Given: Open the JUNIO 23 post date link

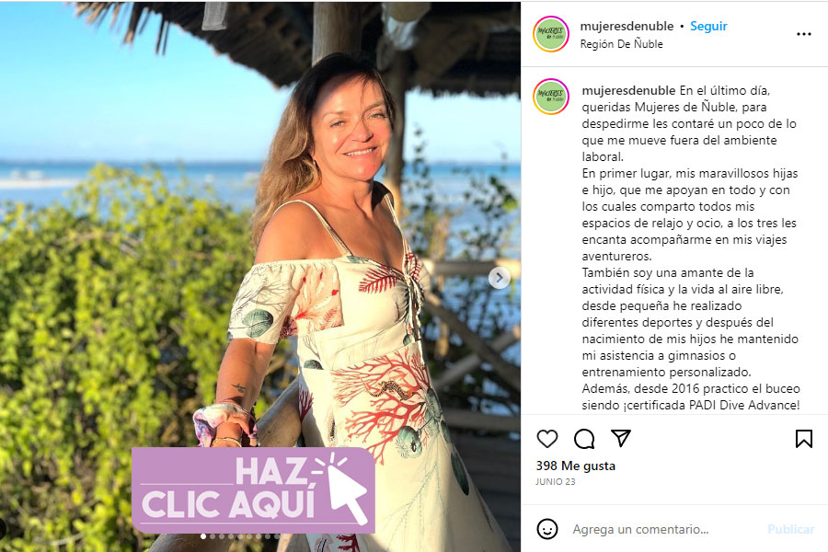Looking at the screenshot, I should tap(555, 482).
